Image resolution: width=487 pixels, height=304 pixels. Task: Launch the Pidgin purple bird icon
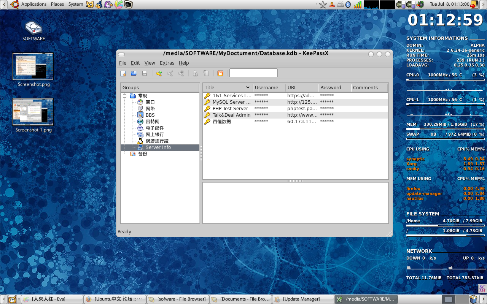[x=109, y=5]
